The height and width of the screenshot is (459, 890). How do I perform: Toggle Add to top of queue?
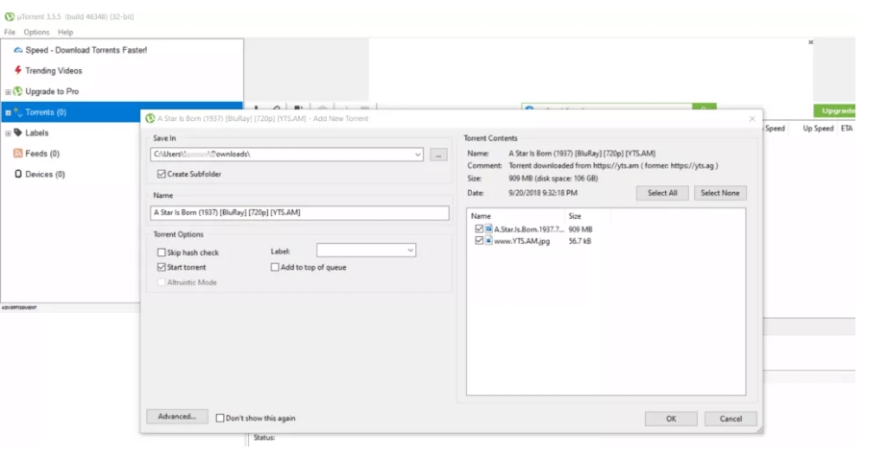[x=276, y=267]
